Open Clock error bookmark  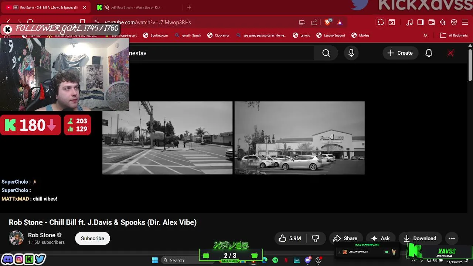click(218, 35)
